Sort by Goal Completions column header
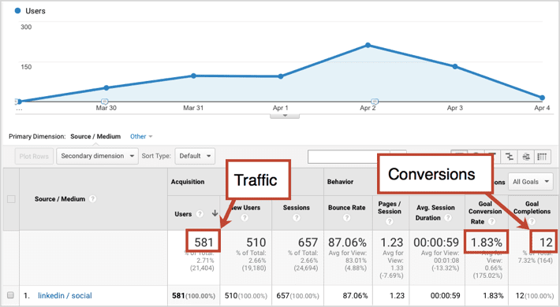The image size is (560, 307). (x=532, y=208)
